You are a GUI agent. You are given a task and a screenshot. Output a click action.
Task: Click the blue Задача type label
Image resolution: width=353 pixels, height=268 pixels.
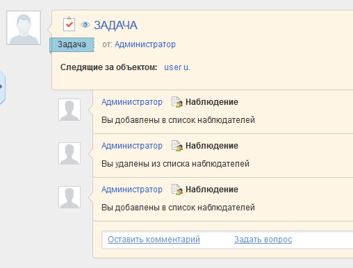72,44
